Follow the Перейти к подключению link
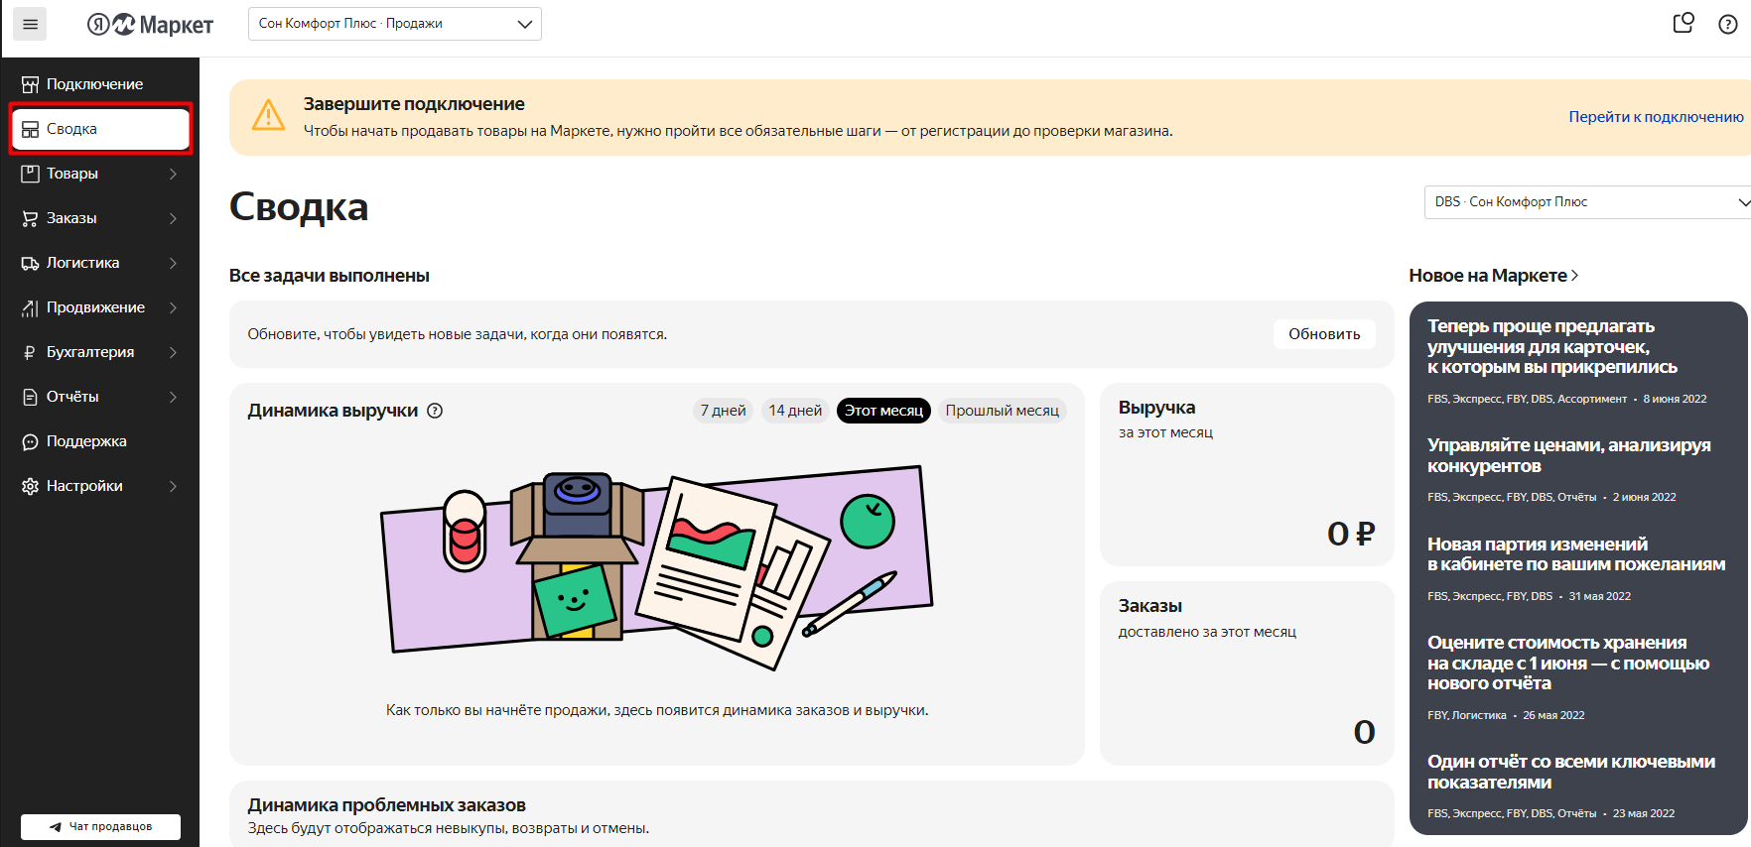 click(x=1656, y=117)
